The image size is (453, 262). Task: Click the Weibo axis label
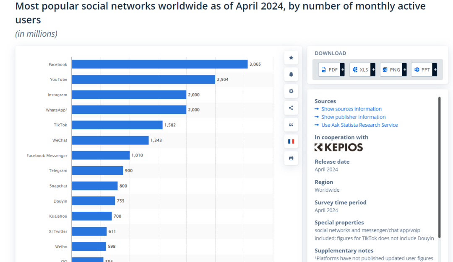pos(61,247)
